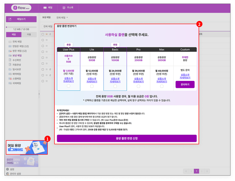Screen dimensions: 235x181
Task: Click the 안읽은 메일 envelope icon
Action: (10, 46)
